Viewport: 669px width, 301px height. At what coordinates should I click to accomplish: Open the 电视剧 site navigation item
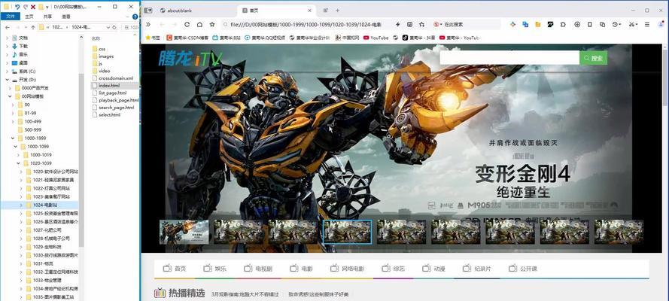tap(258, 269)
